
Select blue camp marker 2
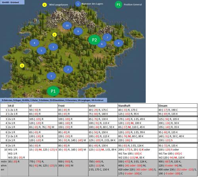tap(68, 69)
